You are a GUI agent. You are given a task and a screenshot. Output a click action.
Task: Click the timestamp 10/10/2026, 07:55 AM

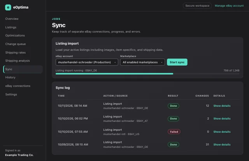(73, 132)
